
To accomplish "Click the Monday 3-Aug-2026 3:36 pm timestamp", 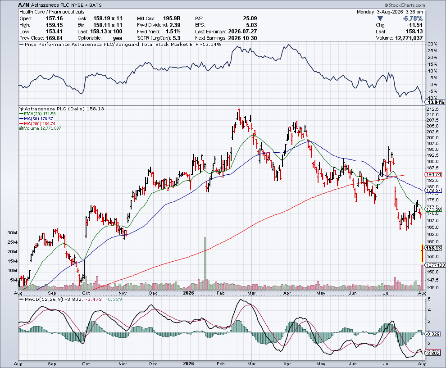I will [x=390, y=12].
